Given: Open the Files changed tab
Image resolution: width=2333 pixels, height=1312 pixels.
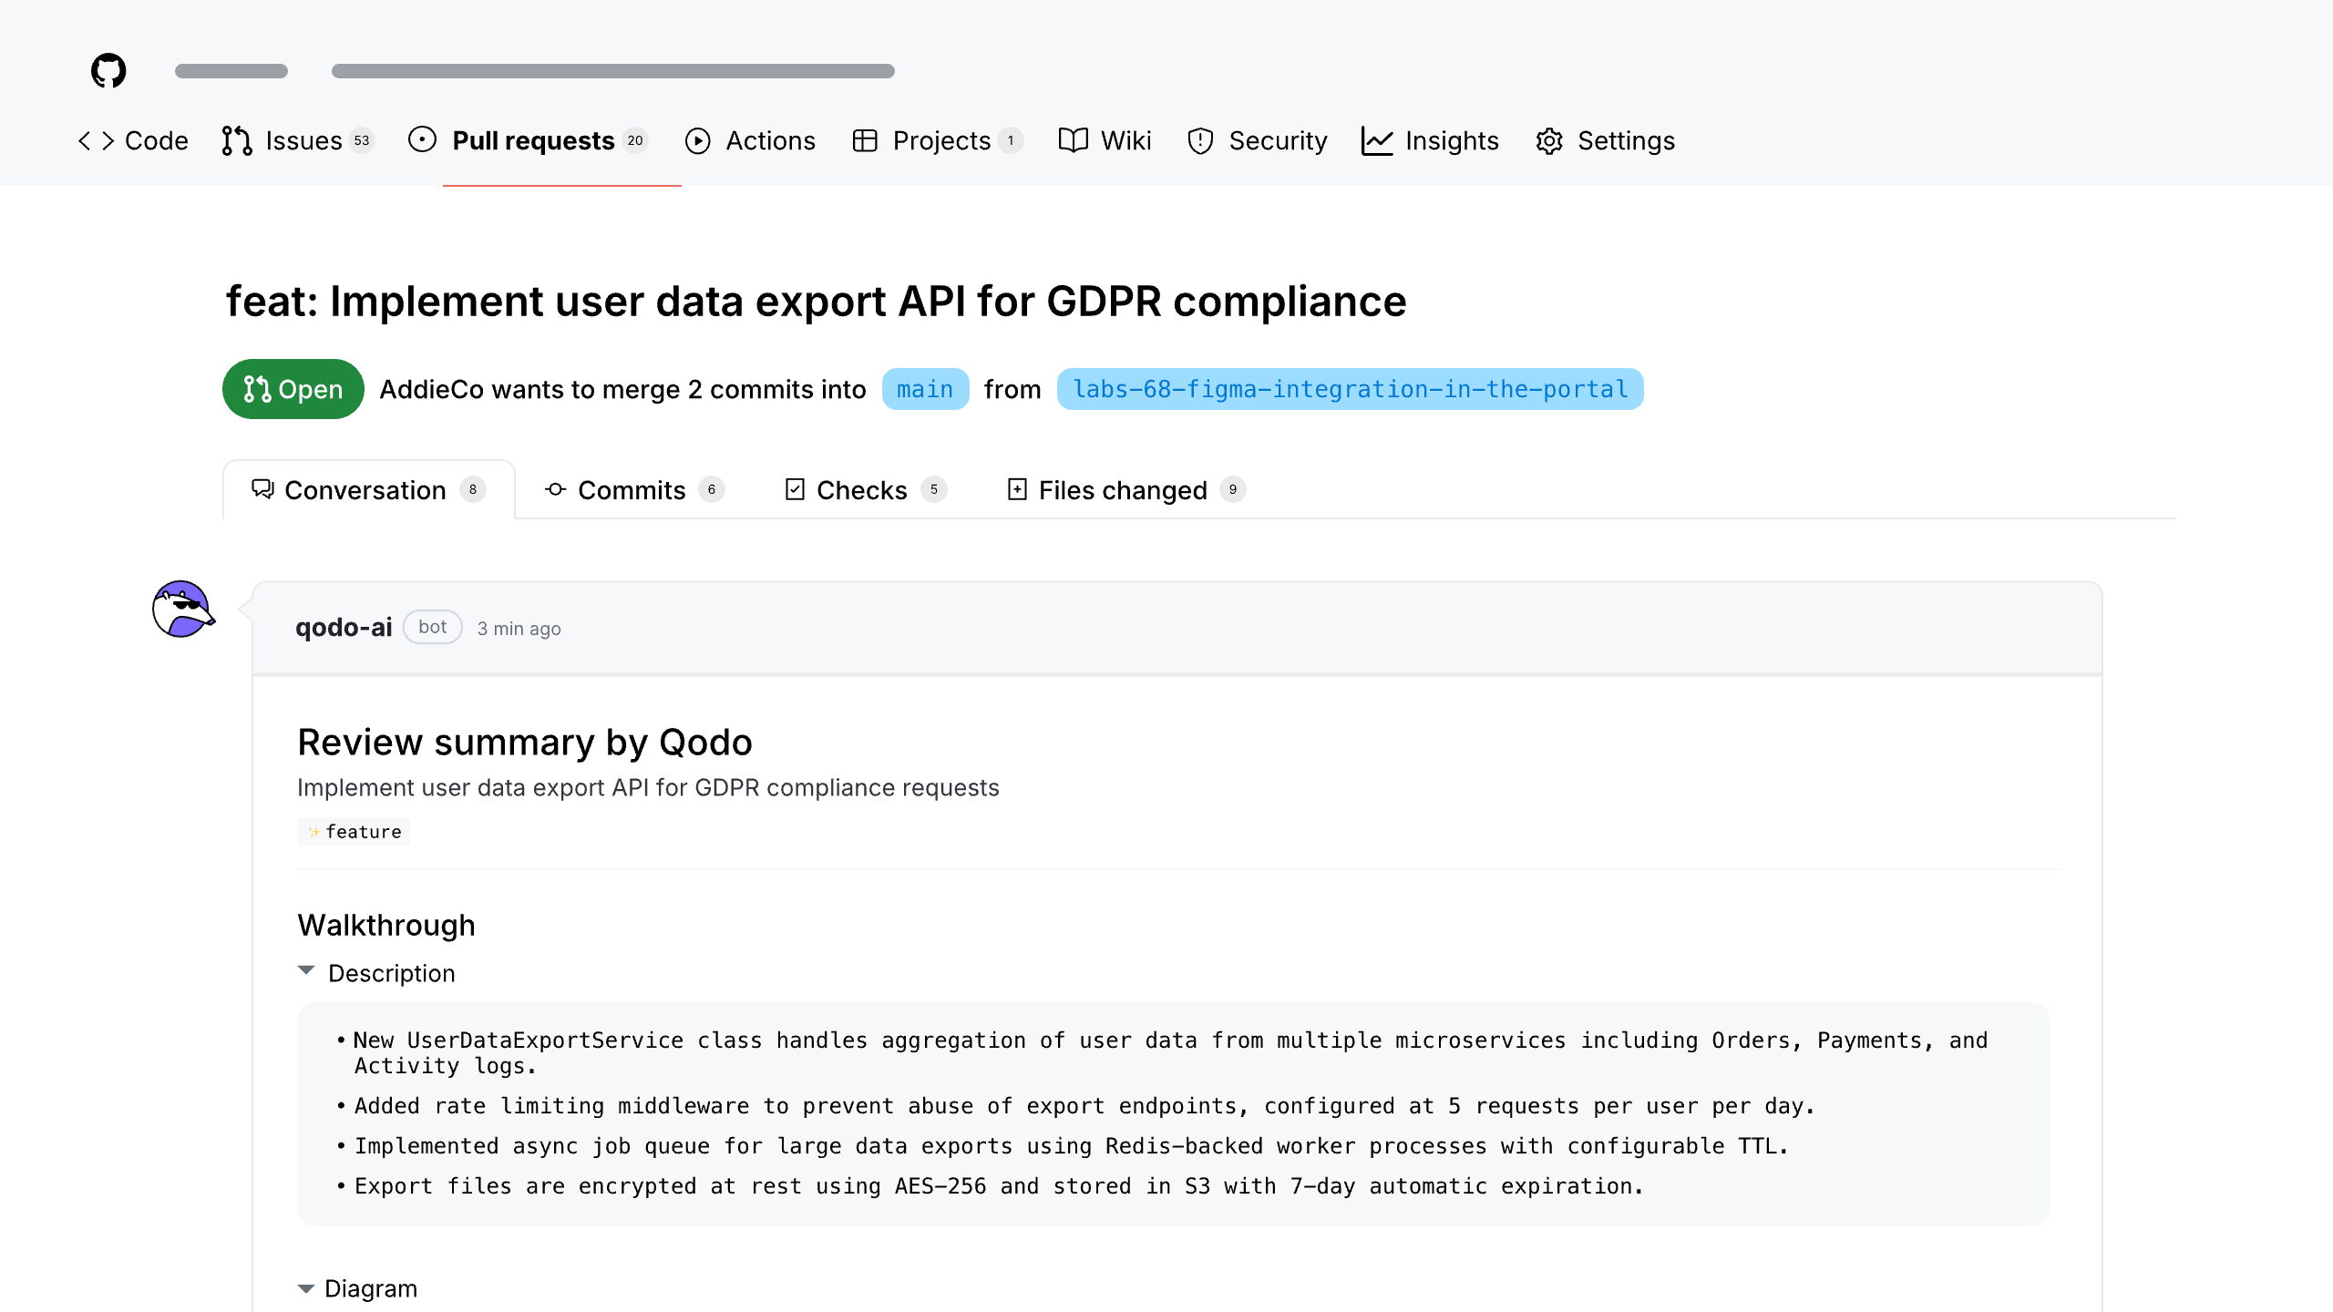Looking at the screenshot, I should click(x=1123, y=490).
